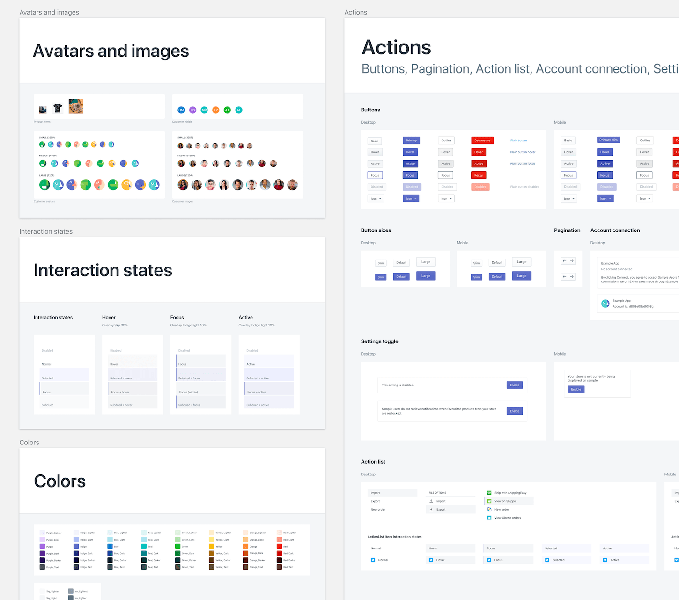Click the Export download icon under File Options
The height and width of the screenshot is (600, 679).
[432, 510]
